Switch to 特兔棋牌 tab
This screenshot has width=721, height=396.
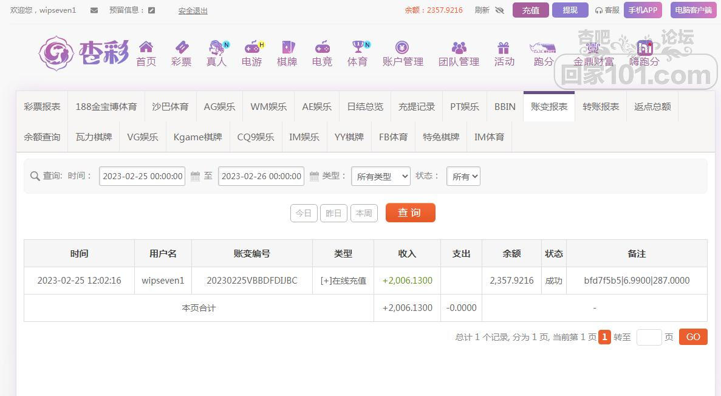441,137
